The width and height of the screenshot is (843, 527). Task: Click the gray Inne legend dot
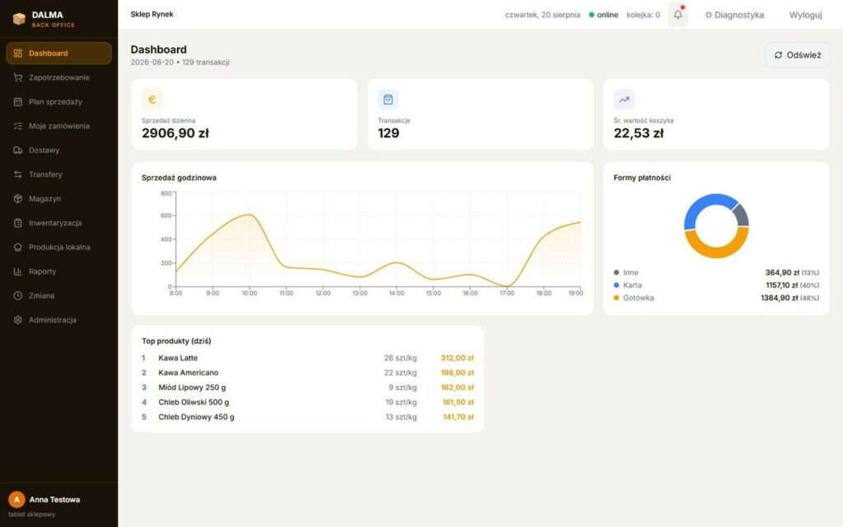616,273
